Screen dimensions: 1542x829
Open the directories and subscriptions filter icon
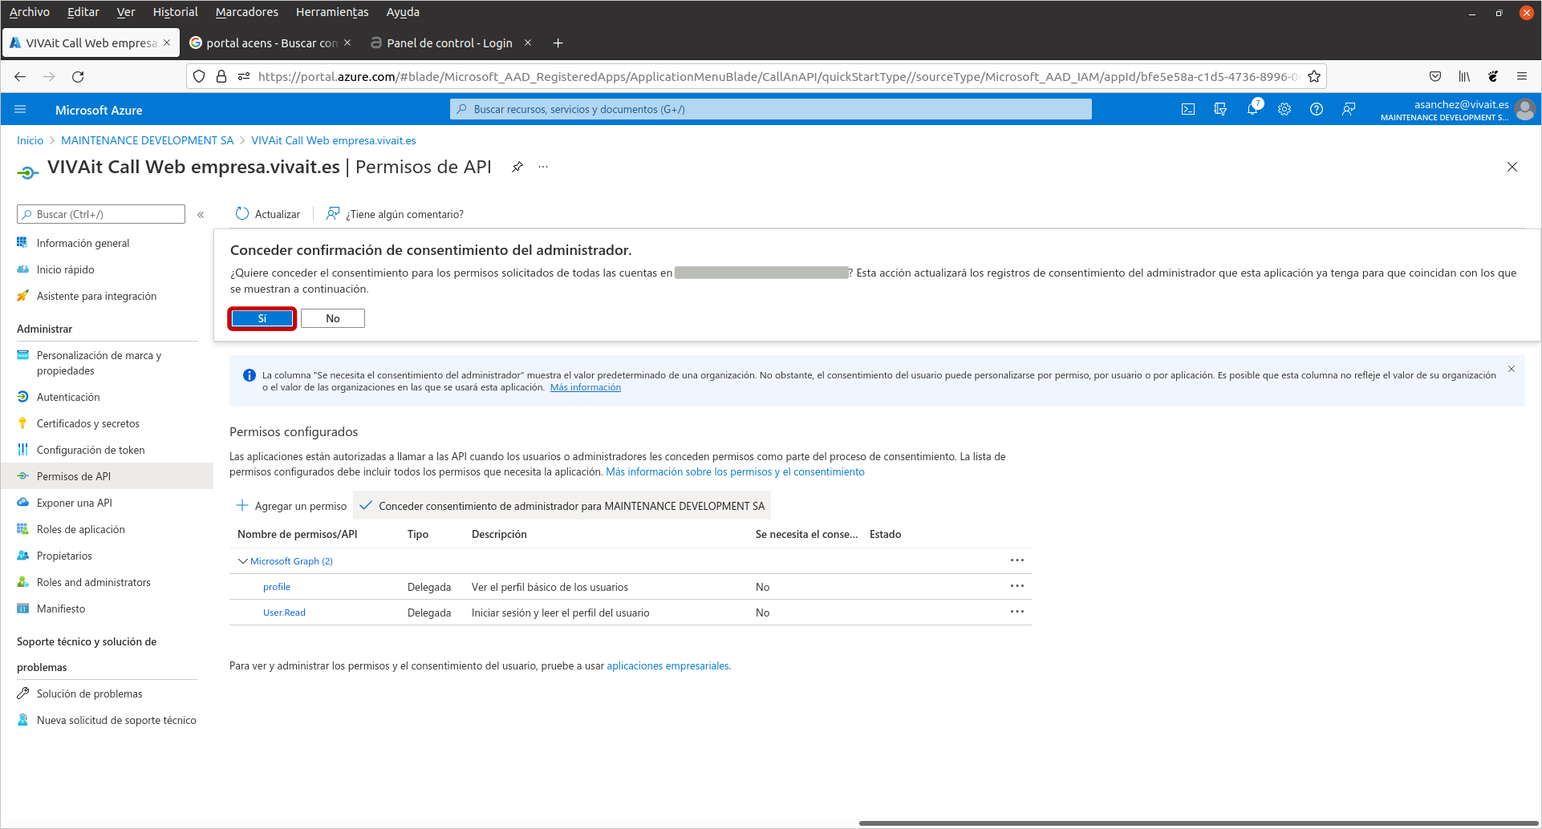(x=1220, y=110)
